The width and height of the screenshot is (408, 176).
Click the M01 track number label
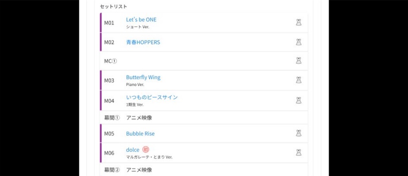point(109,23)
